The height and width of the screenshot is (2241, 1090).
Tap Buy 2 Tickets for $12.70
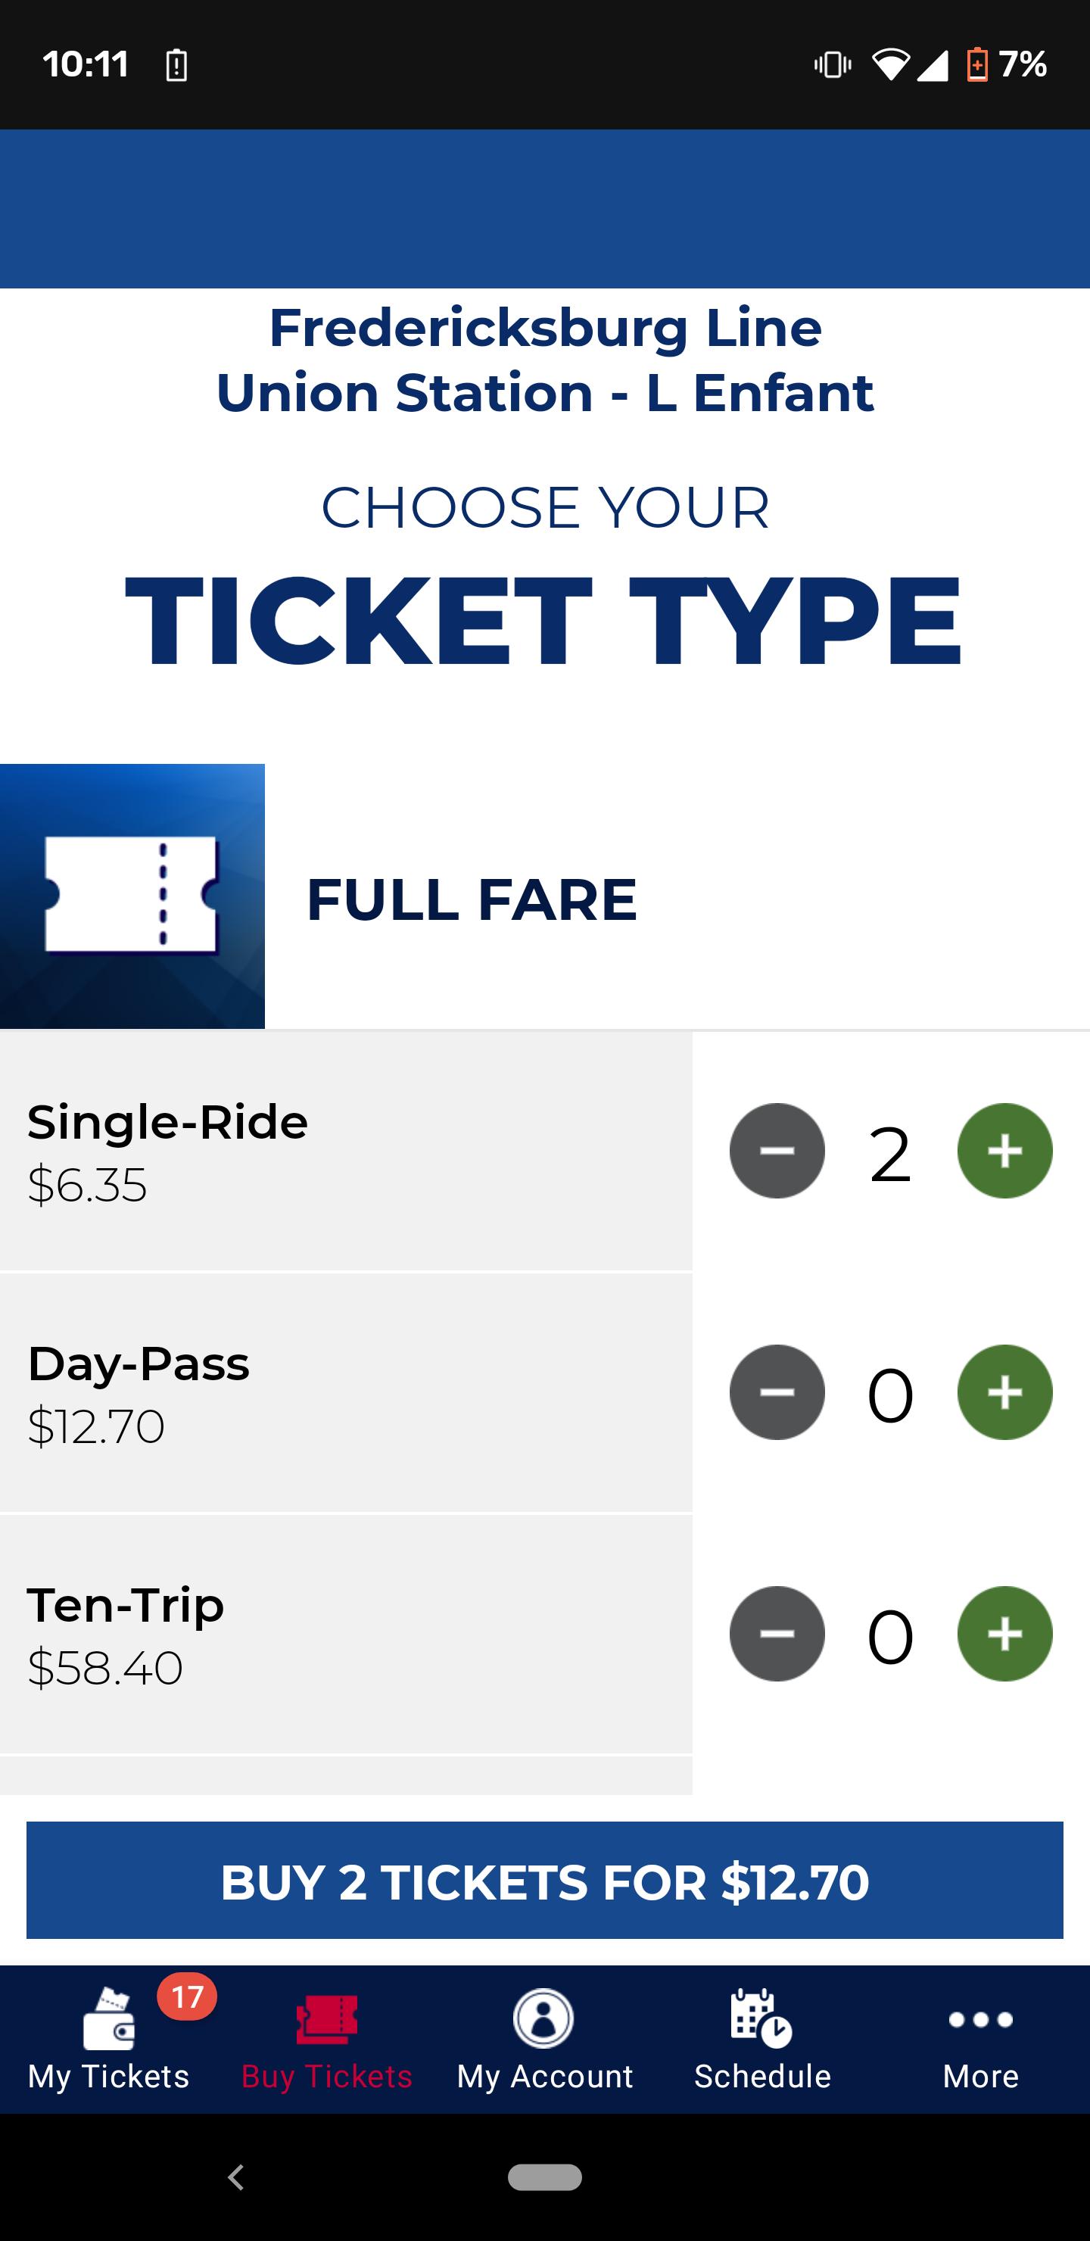544,1880
